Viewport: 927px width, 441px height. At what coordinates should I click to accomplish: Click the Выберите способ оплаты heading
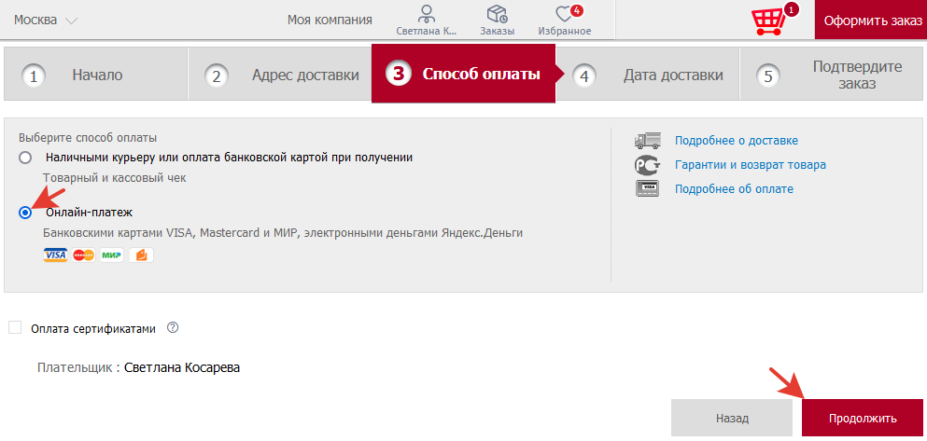tap(88, 138)
